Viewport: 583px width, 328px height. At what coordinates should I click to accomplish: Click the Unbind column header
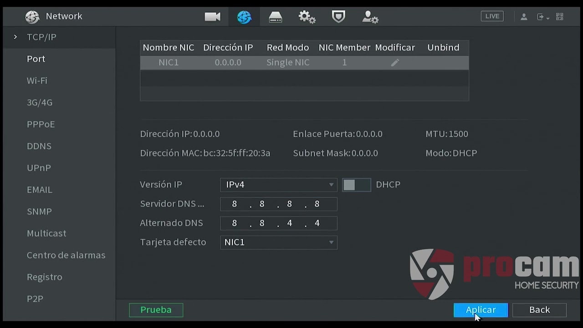(x=443, y=47)
